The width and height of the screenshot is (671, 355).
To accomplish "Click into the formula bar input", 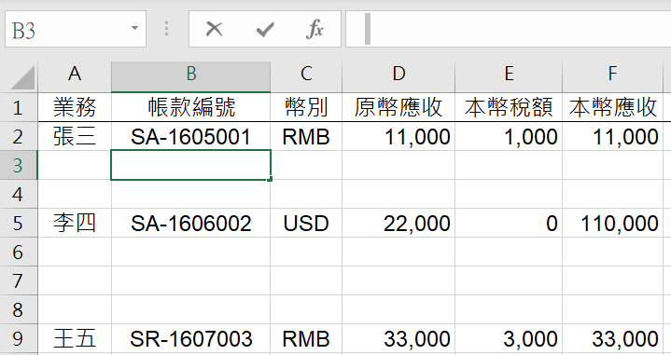I will (x=508, y=29).
